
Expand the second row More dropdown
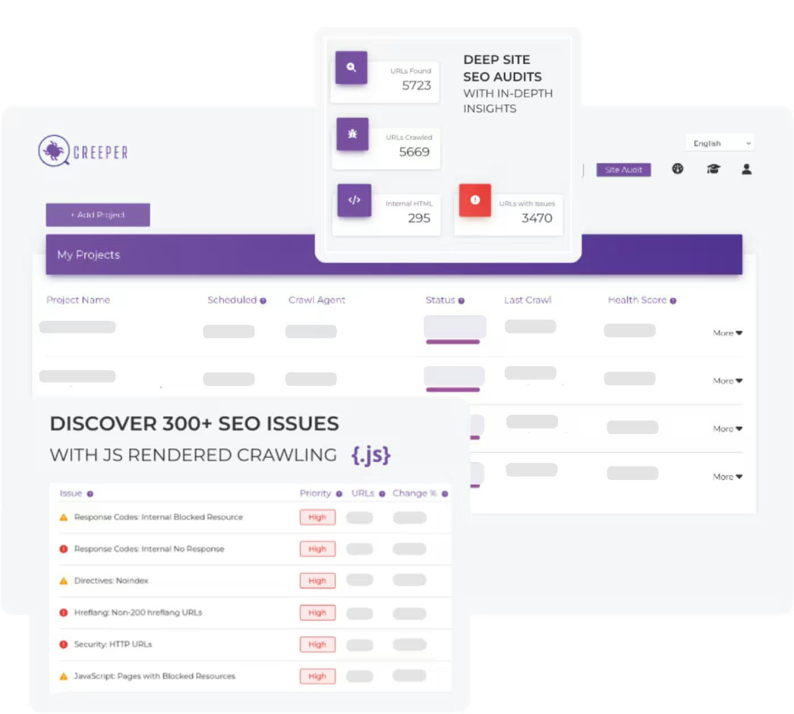tap(727, 380)
